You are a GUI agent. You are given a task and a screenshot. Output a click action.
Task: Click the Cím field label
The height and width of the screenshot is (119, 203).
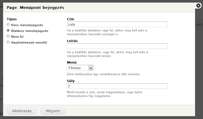pos(70,19)
